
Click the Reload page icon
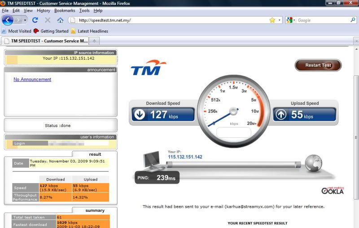[x=35, y=20]
